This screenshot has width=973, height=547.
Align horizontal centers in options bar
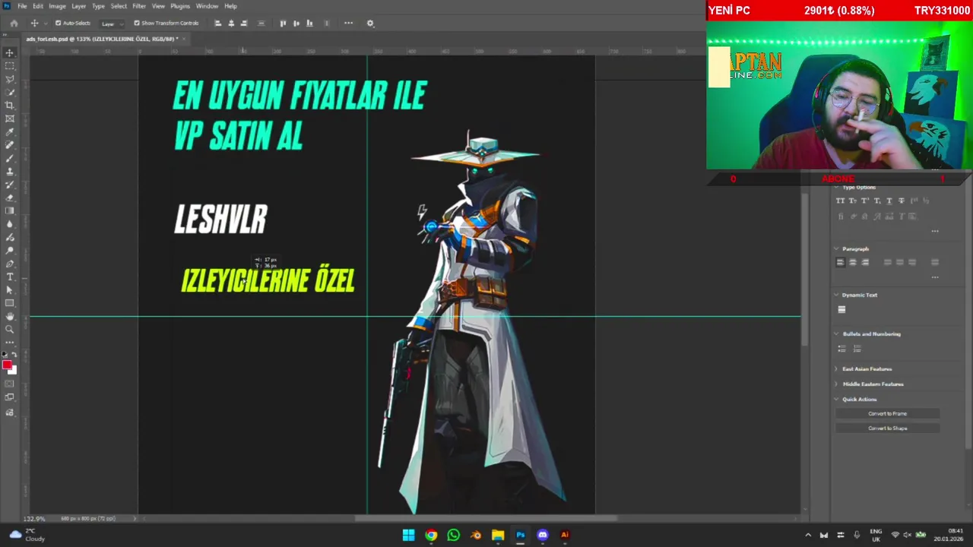tap(231, 23)
